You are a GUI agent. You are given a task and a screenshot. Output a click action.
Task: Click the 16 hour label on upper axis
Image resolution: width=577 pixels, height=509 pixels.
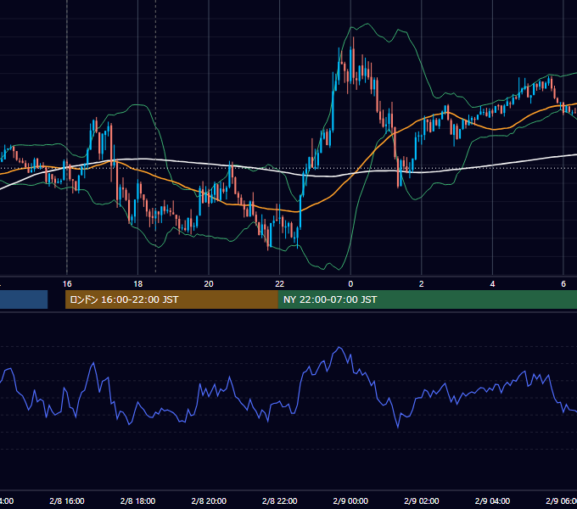(x=67, y=284)
